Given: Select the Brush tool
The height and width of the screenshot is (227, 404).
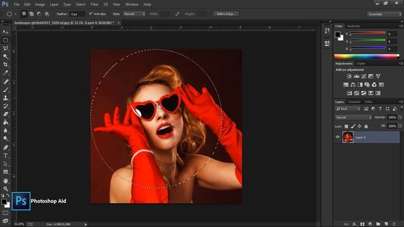Looking at the screenshot, I should 6,90.
